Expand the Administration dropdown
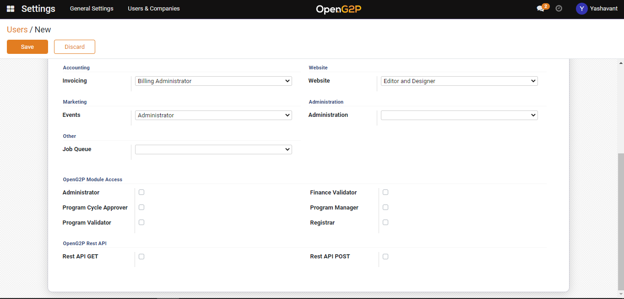This screenshot has width=624, height=299. pos(459,115)
